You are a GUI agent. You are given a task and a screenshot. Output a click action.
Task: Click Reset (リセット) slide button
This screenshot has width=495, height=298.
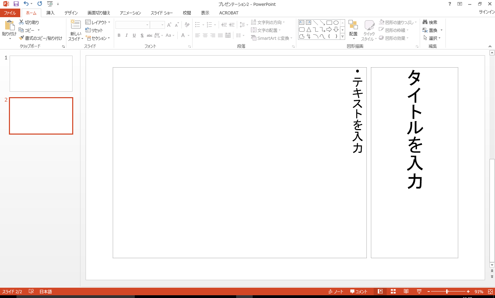94,30
